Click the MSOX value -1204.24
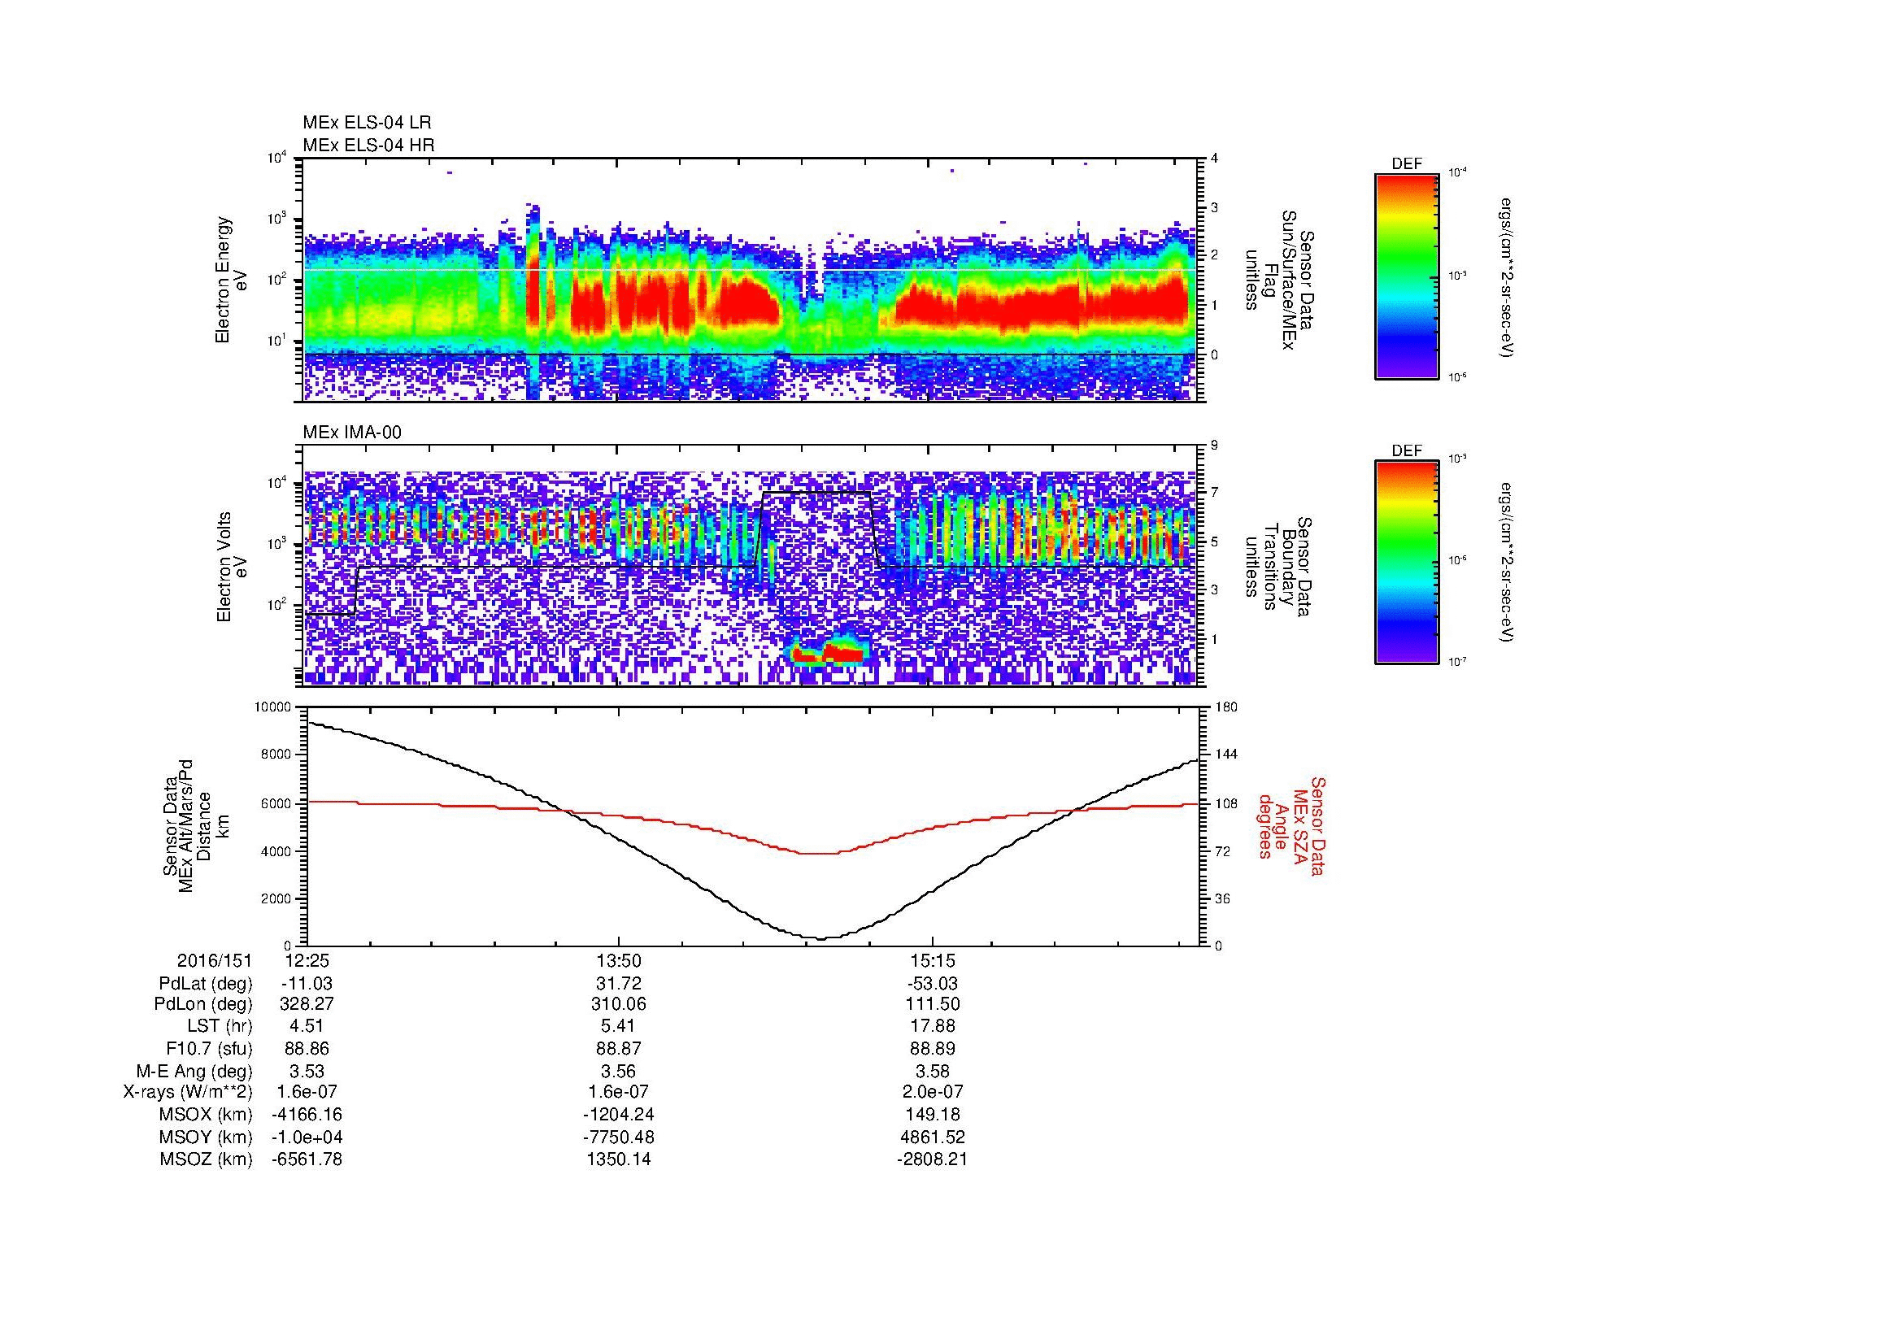This screenshot has width=1902, height=1344. click(x=619, y=1115)
